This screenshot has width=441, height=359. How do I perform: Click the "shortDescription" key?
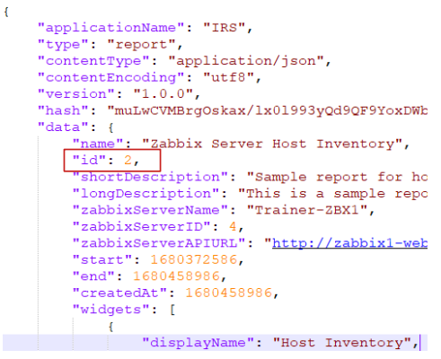[150, 177]
